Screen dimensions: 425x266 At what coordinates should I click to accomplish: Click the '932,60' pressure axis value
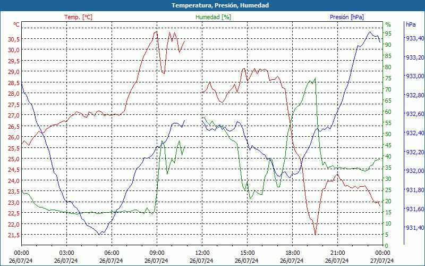415,114
